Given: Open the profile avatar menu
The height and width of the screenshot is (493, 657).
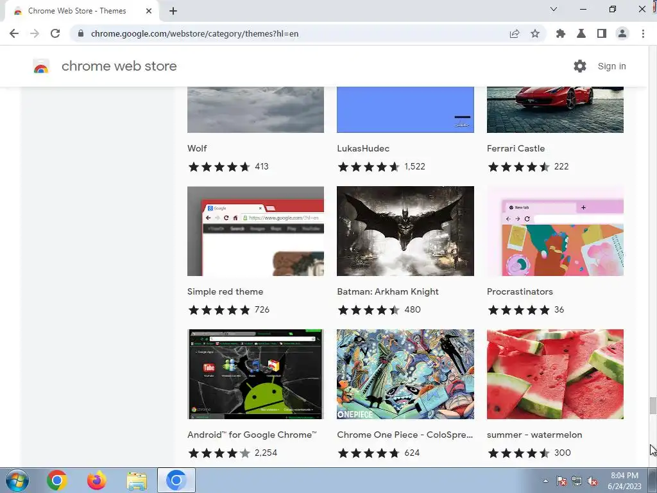Looking at the screenshot, I should [x=622, y=33].
